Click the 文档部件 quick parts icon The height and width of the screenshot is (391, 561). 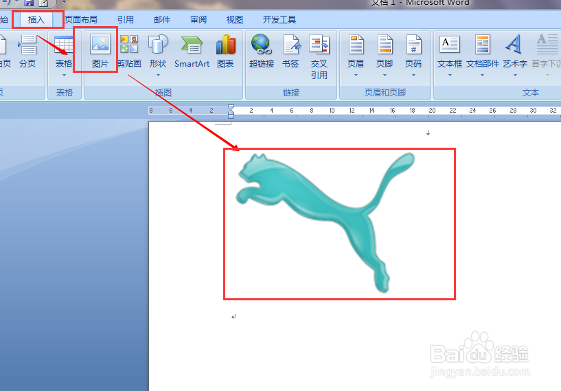click(482, 45)
